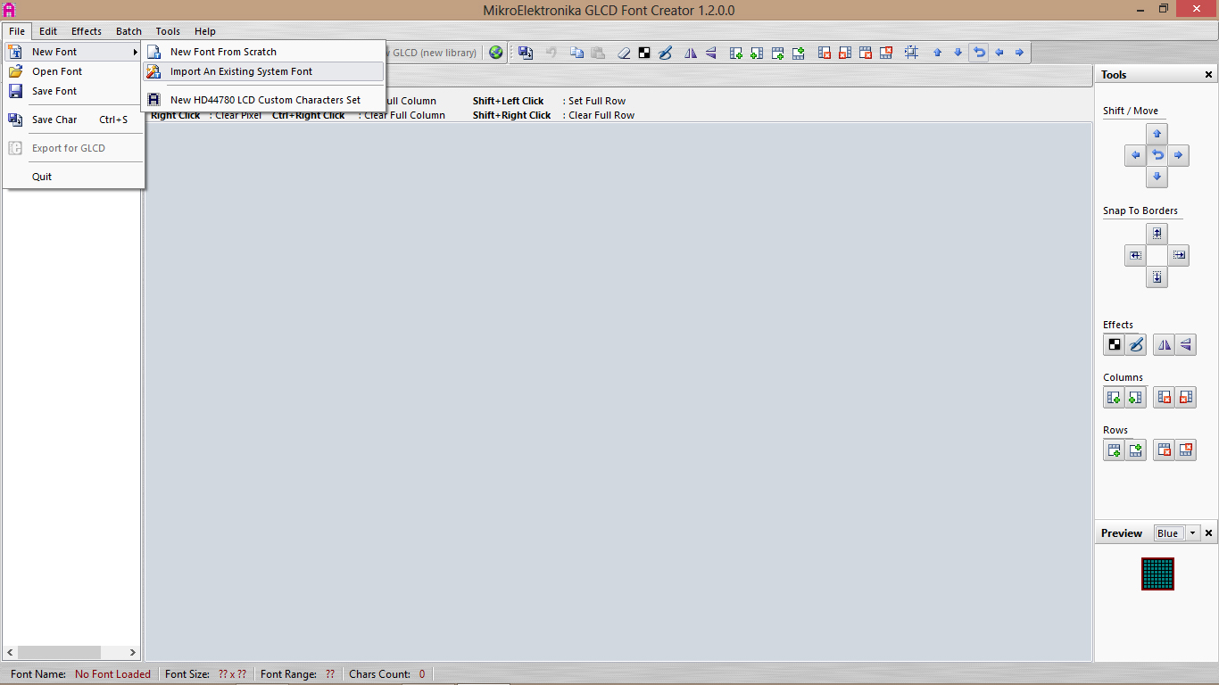Click add row bottom icon in top toolbar
This screenshot has width=1219, height=685.
(x=777, y=53)
